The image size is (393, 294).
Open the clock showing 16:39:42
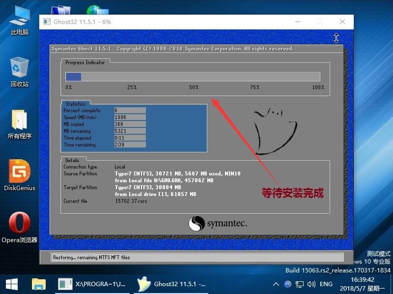click(x=362, y=279)
